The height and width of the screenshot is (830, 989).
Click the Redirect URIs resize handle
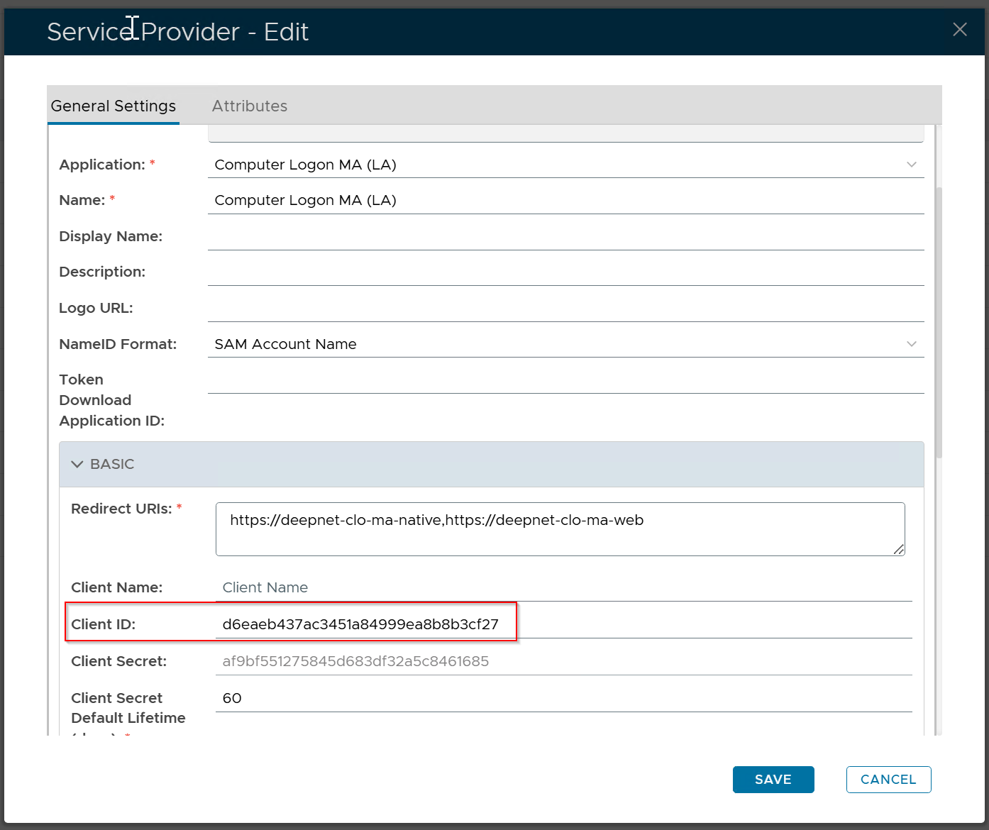click(899, 549)
